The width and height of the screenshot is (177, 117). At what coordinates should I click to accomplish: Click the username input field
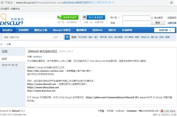[136, 18]
